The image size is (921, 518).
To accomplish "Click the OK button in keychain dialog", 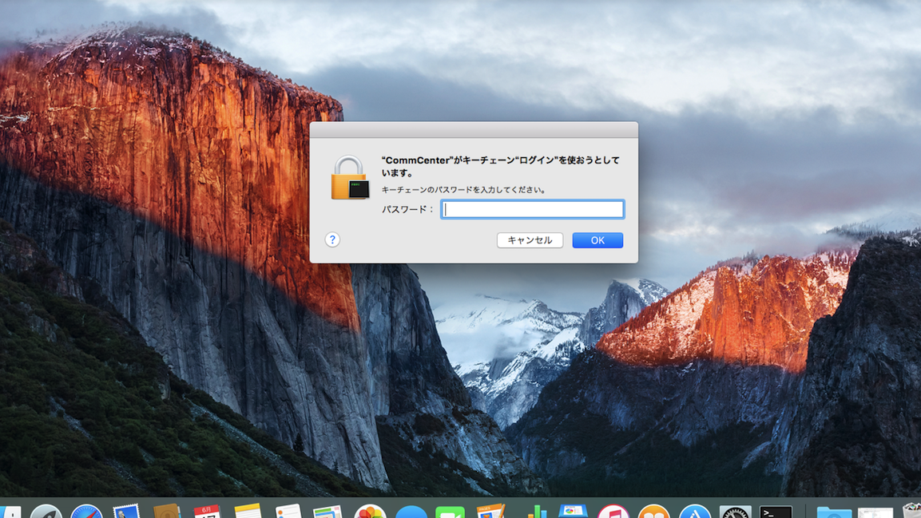I will point(597,240).
